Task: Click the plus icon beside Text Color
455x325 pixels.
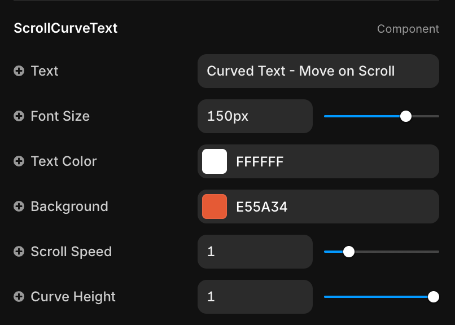Action: coord(19,161)
